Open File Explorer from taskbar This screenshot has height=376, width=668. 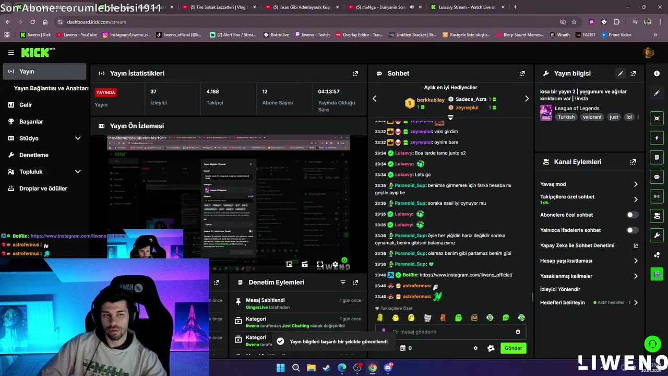point(311,368)
